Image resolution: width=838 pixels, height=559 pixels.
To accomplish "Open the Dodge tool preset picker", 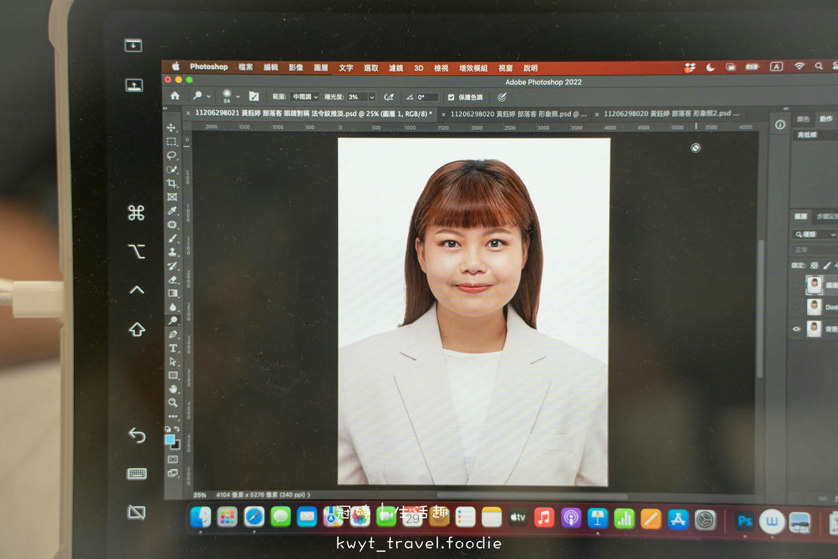I will click(x=202, y=96).
